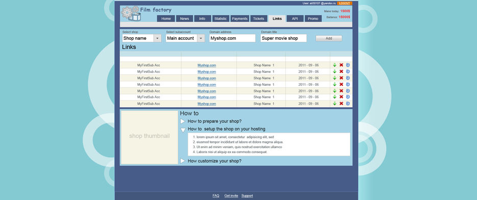Image resolution: width=477 pixels, height=200 pixels.
Task: Open the Main account subaccount dropdown
Action: tap(185, 38)
